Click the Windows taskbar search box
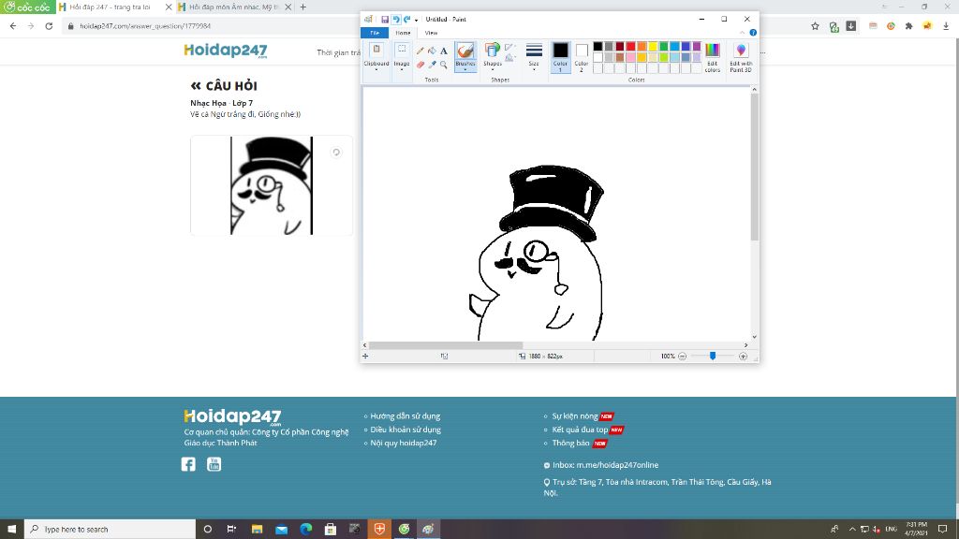 point(111,530)
